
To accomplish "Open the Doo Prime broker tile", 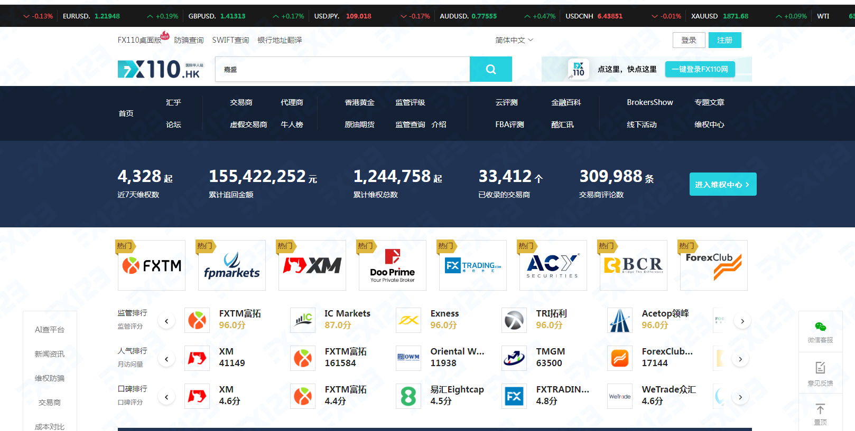I will [x=392, y=265].
